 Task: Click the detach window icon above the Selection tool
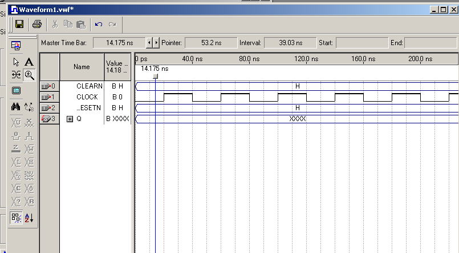pos(16,46)
